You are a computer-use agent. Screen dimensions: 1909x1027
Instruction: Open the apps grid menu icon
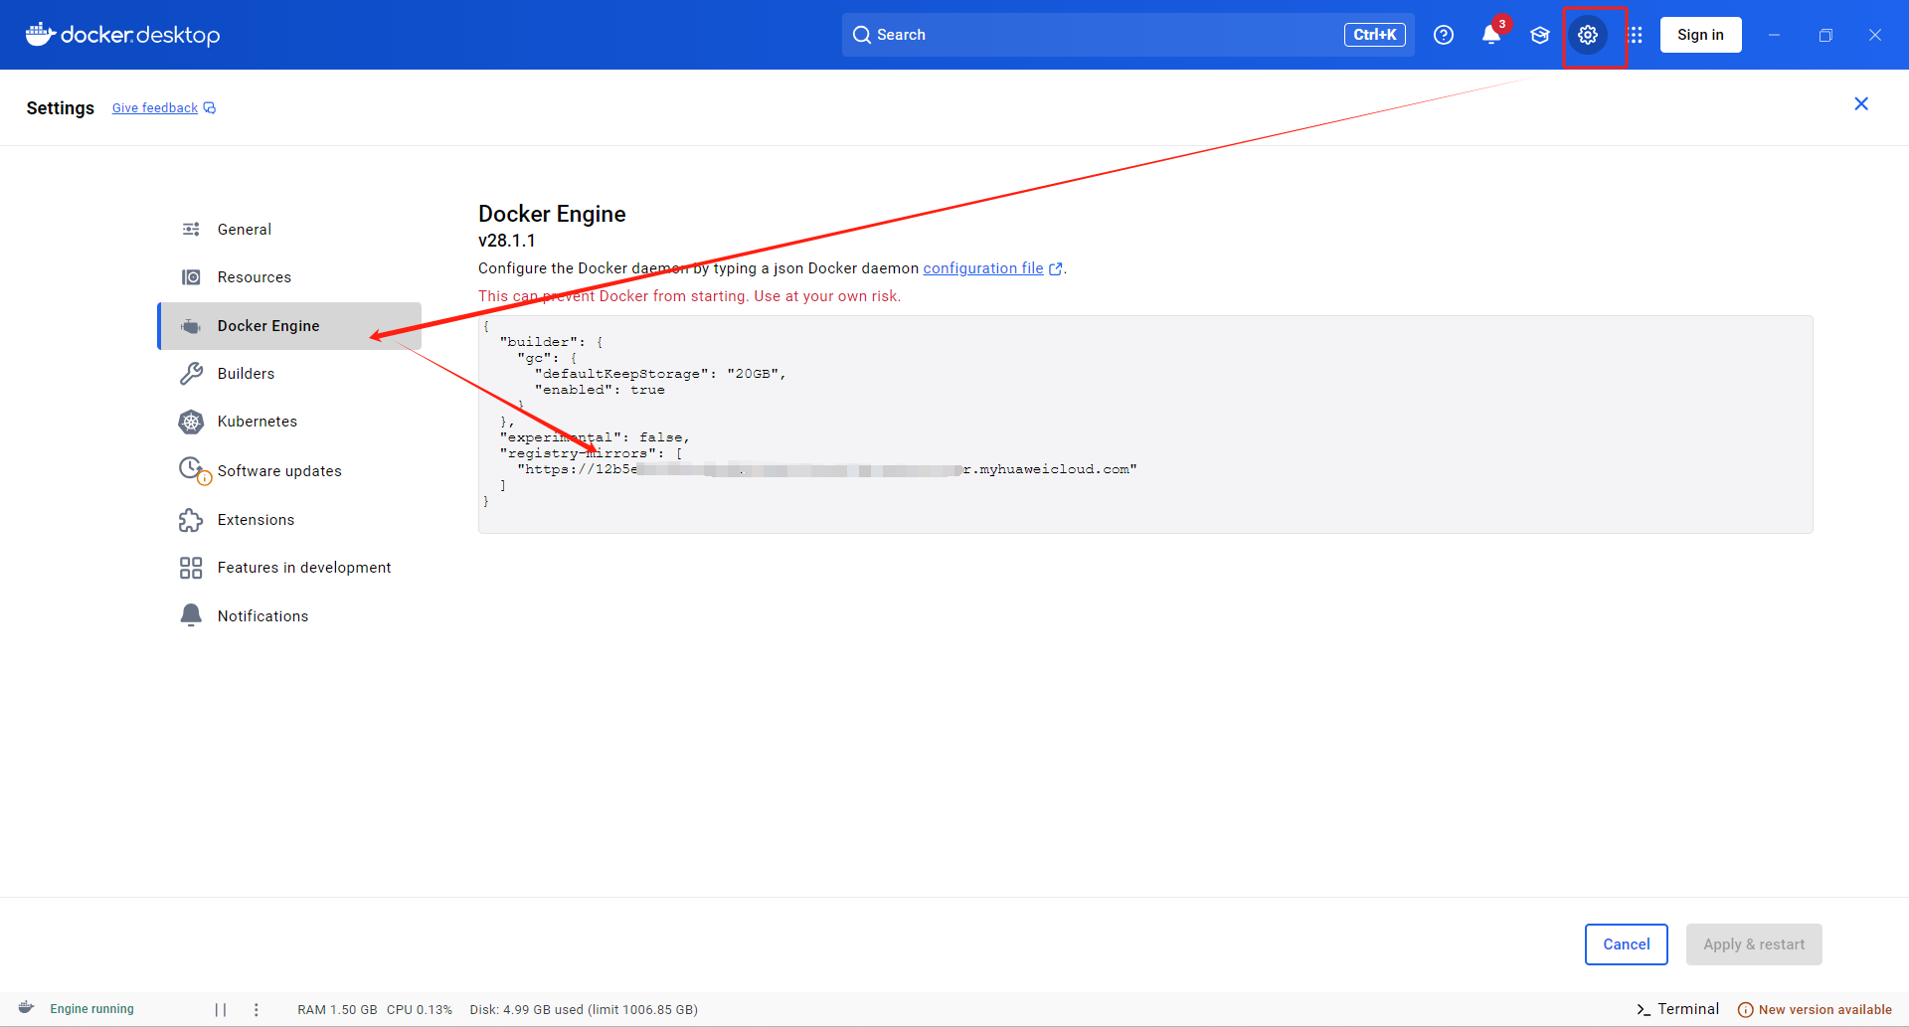point(1636,35)
